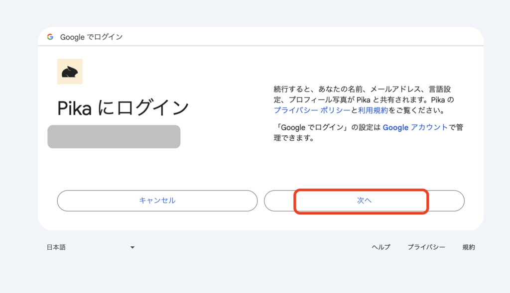510x293 pixels.
Task: Click the header divider line below Google title
Action: pos(260,46)
